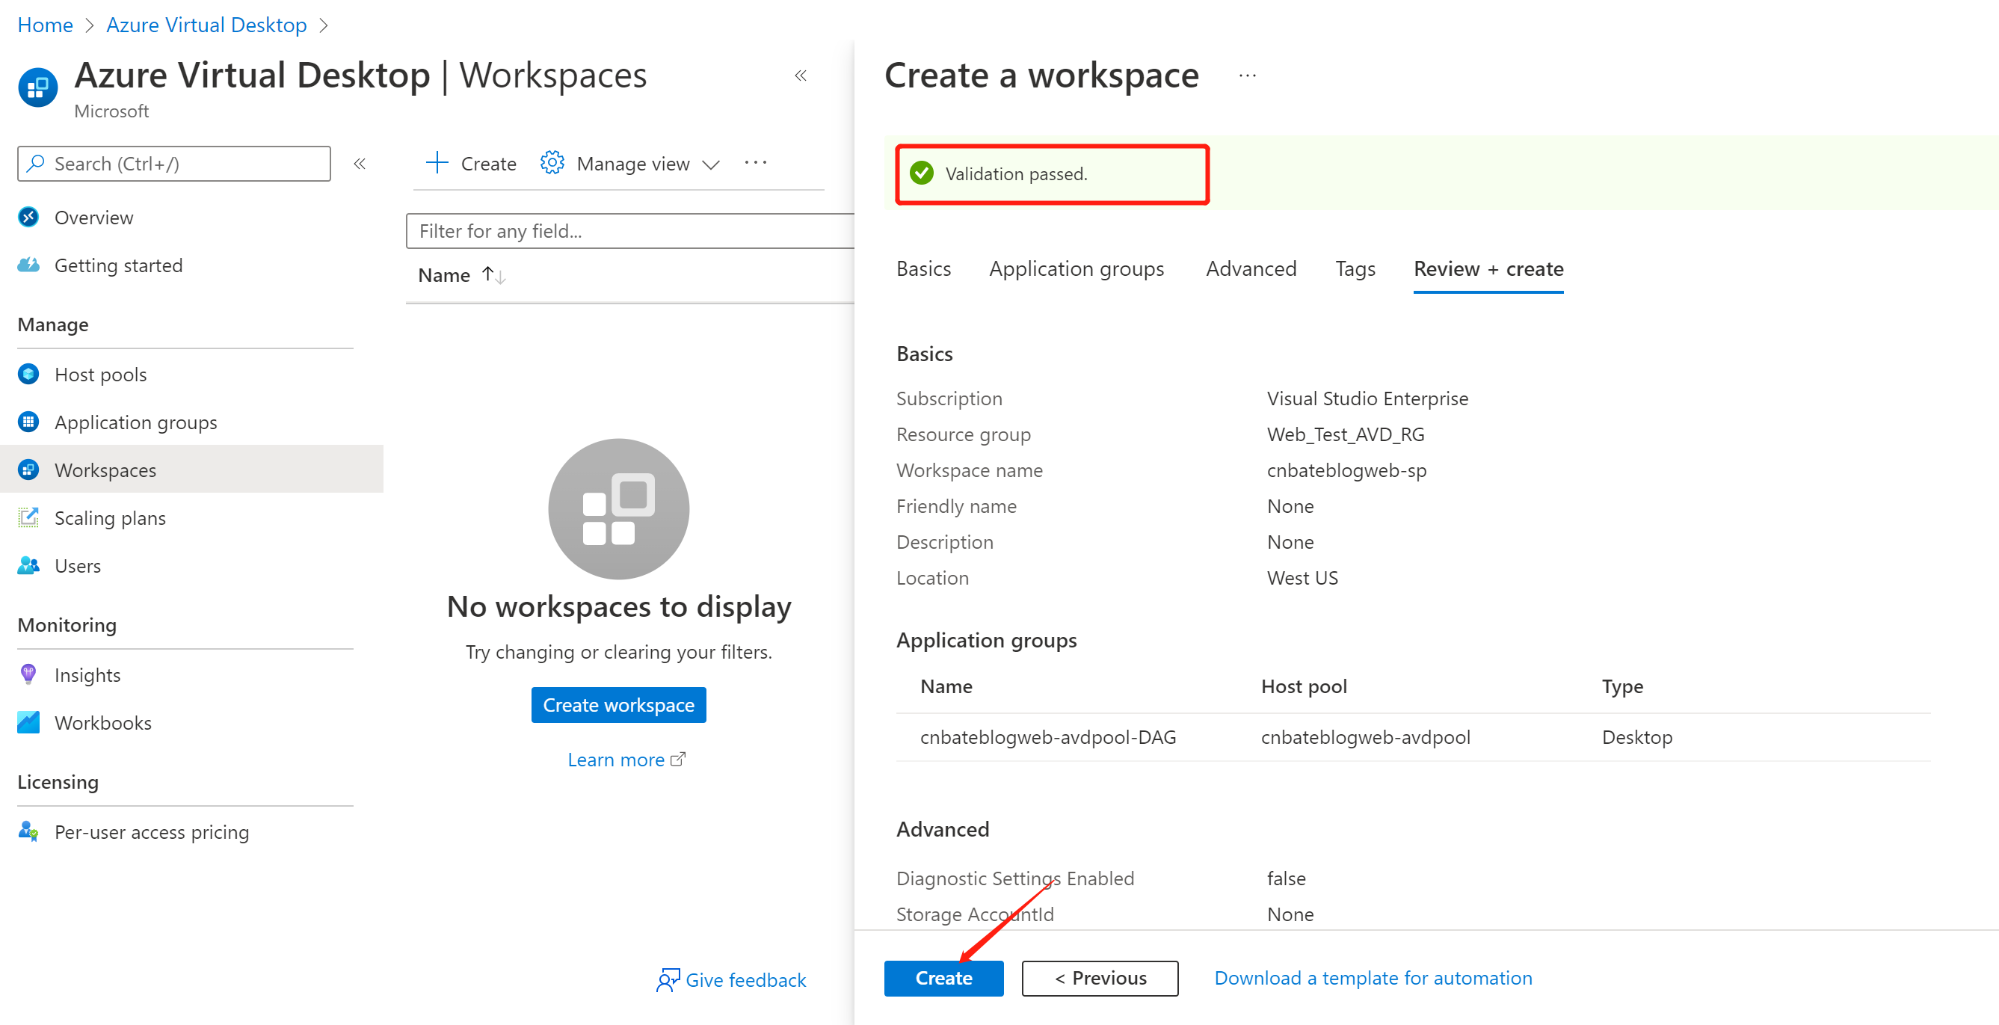Image resolution: width=1999 pixels, height=1025 pixels.
Task: Collapse the sidebar menu next to search
Action: (360, 164)
